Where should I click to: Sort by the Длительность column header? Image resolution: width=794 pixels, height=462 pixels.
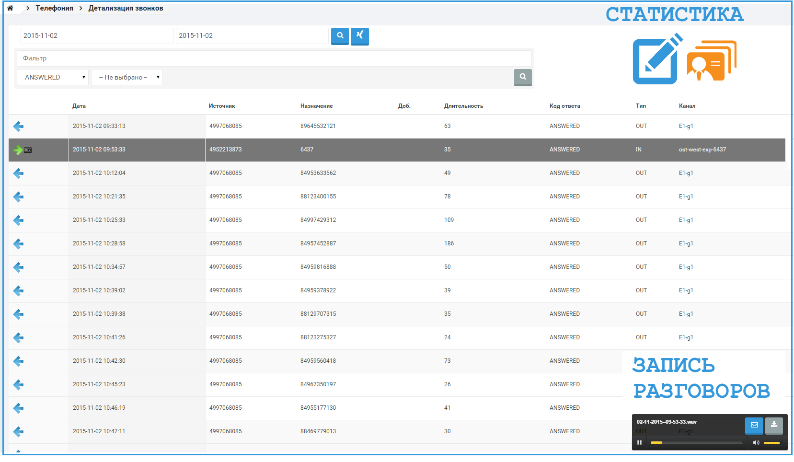pyautogui.click(x=463, y=106)
